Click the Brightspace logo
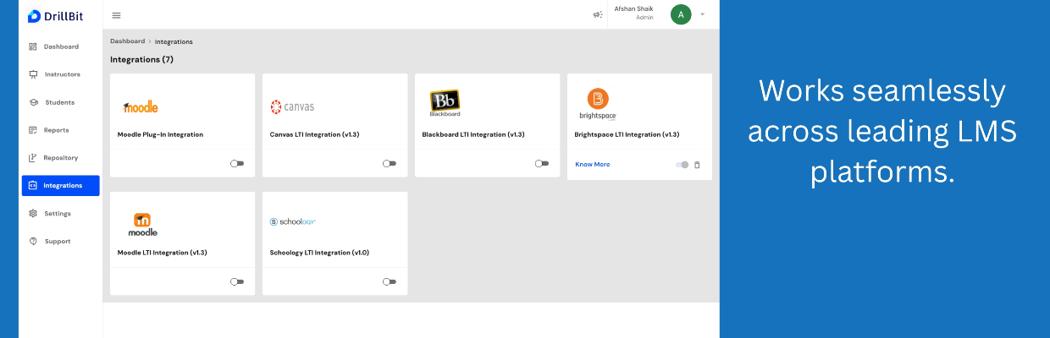Viewport: 1050px width, 338px height. click(x=598, y=104)
